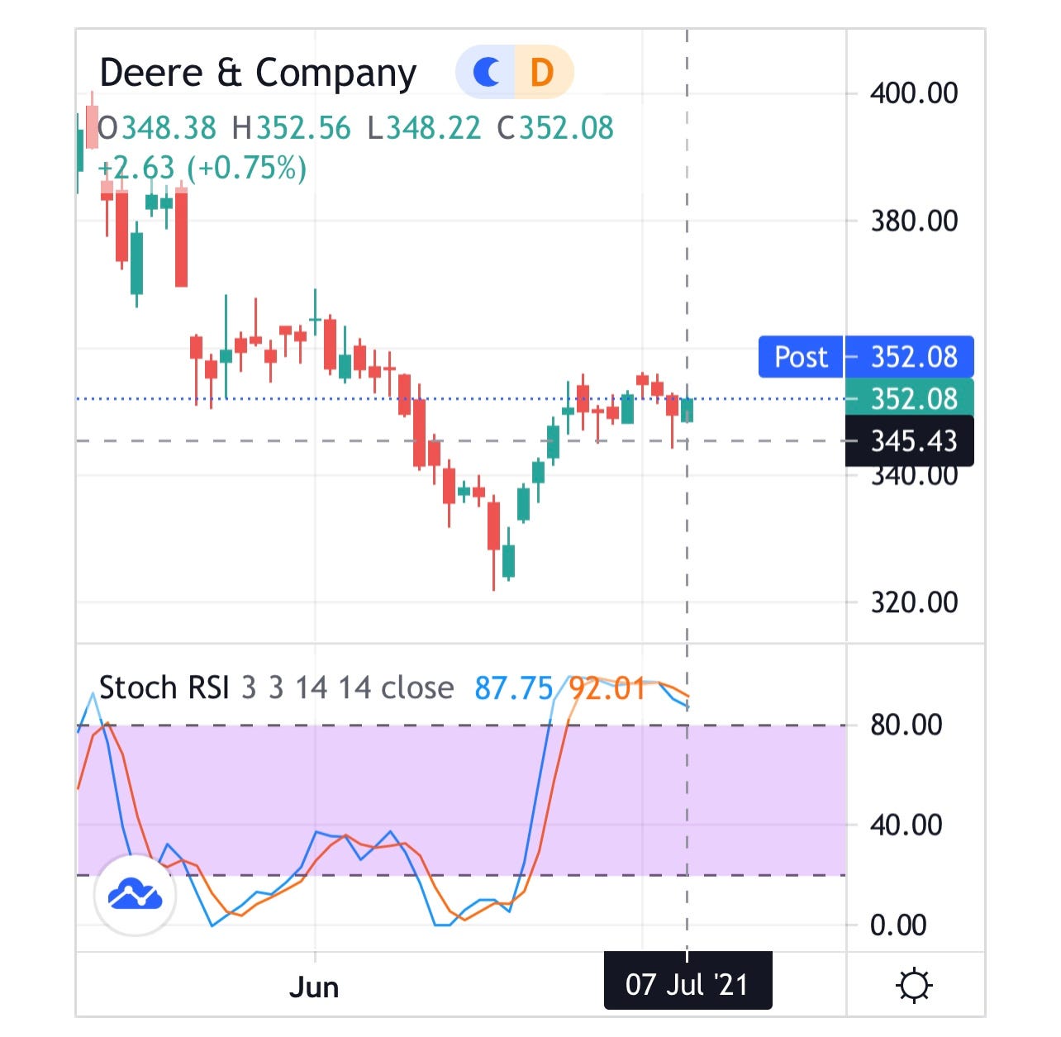Click the blue Post button on price scale

pyautogui.click(x=801, y=357)
